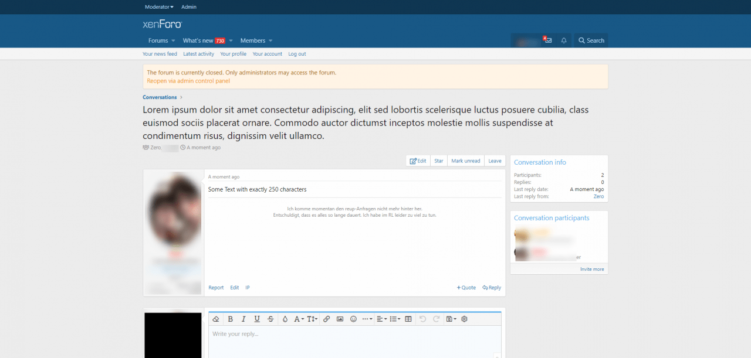Click the Mark unread button
Viewport: 751px width, 358px height.
point(465,161)
